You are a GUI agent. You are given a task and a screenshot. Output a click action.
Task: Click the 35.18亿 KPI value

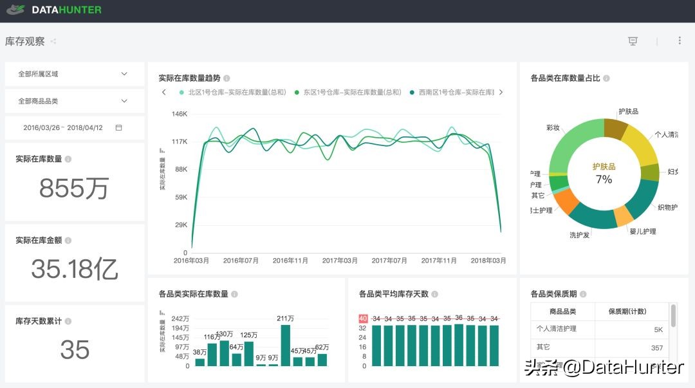coord(75,269)
